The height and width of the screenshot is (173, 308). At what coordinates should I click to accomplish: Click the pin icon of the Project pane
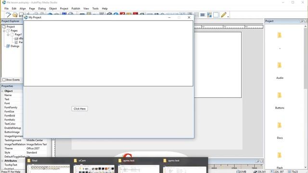[x=302, y=21]
